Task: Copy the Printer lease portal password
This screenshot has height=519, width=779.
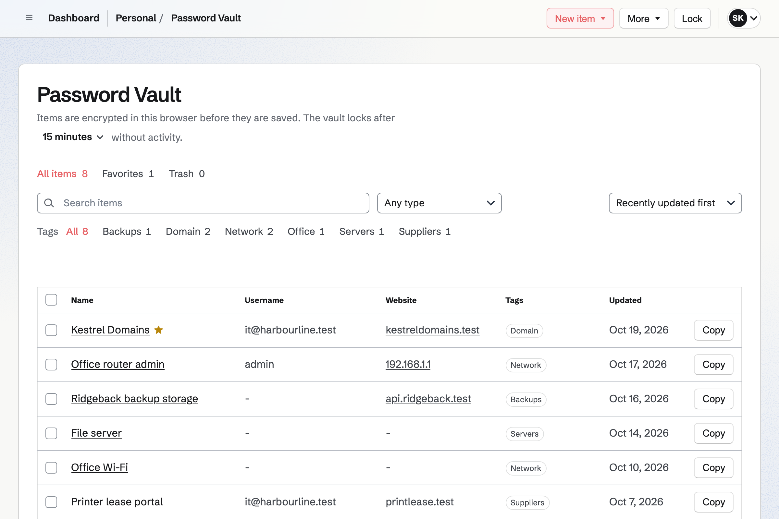Action: pyautogui.click(x=713, y=502)
